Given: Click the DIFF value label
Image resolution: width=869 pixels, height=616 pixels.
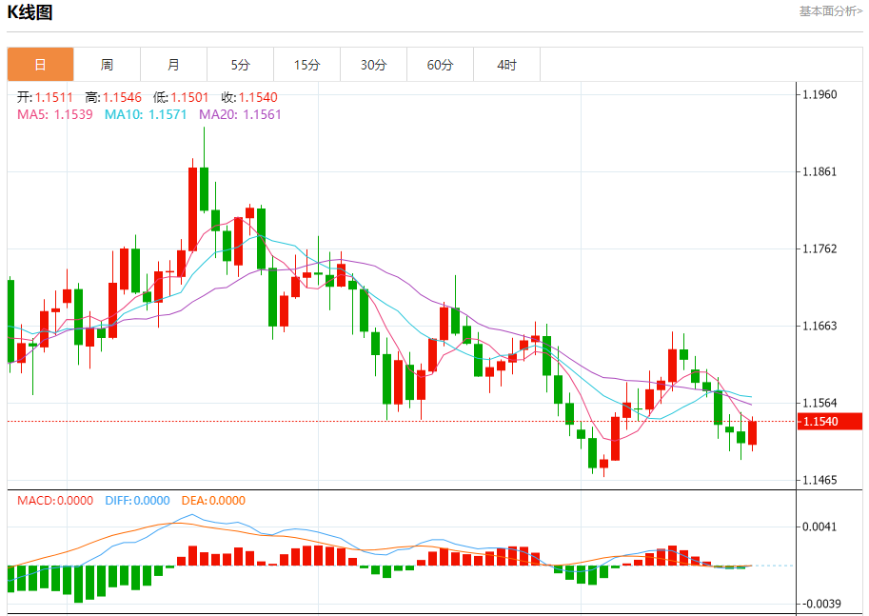Looking at the screenshot, I should 137,501.
